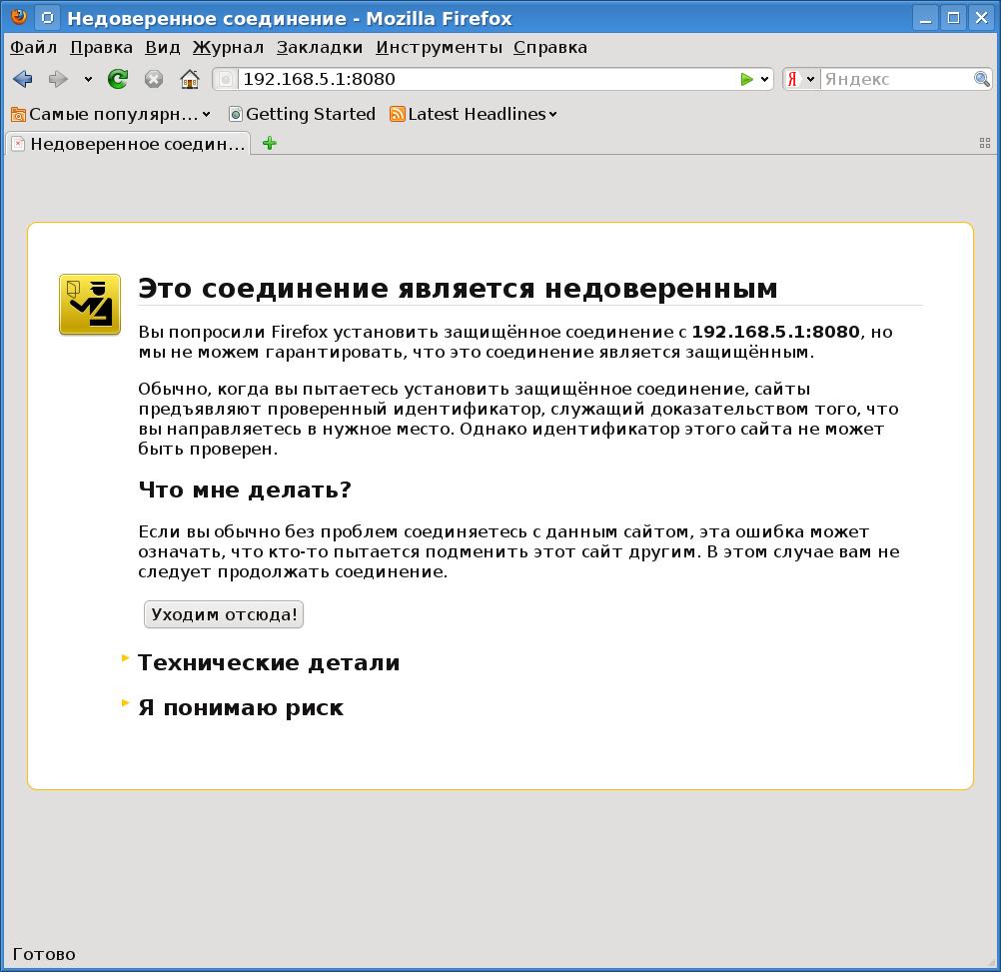Open the Файл menu
This screenshot has height=972, width=1001.
34,47
